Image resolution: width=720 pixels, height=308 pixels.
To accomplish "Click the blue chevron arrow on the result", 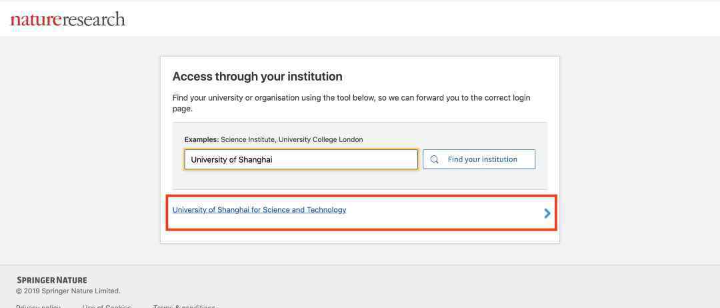I will [x=547, y=213].
